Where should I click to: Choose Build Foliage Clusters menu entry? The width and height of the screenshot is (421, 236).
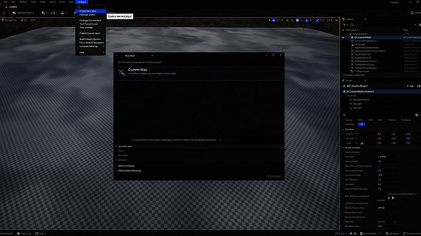(x=91, y=39)
